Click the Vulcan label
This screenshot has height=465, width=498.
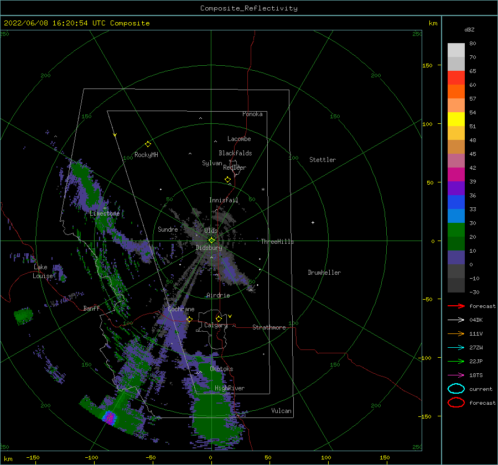281,411
